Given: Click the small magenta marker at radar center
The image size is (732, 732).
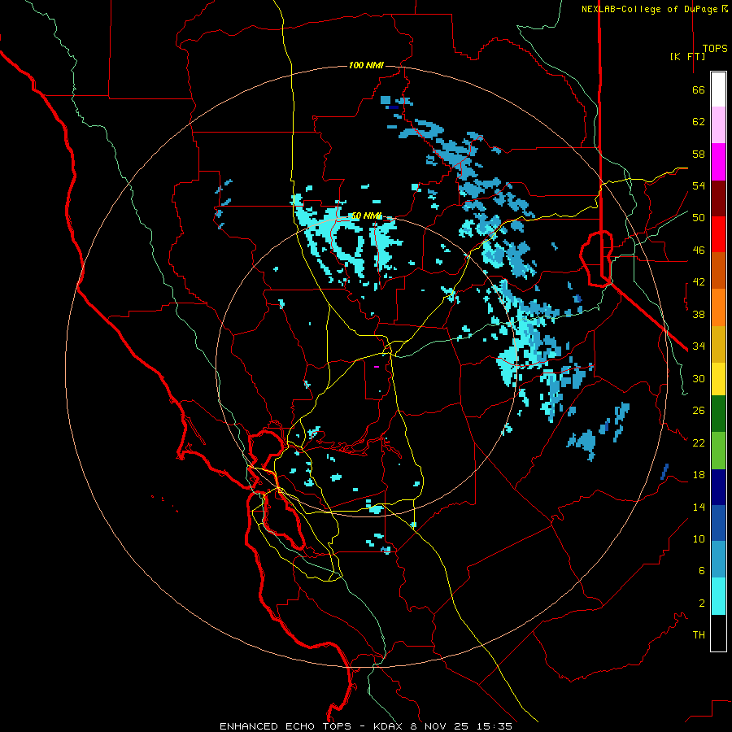Looking at the screenshot, I should click(x=377, y=367).
